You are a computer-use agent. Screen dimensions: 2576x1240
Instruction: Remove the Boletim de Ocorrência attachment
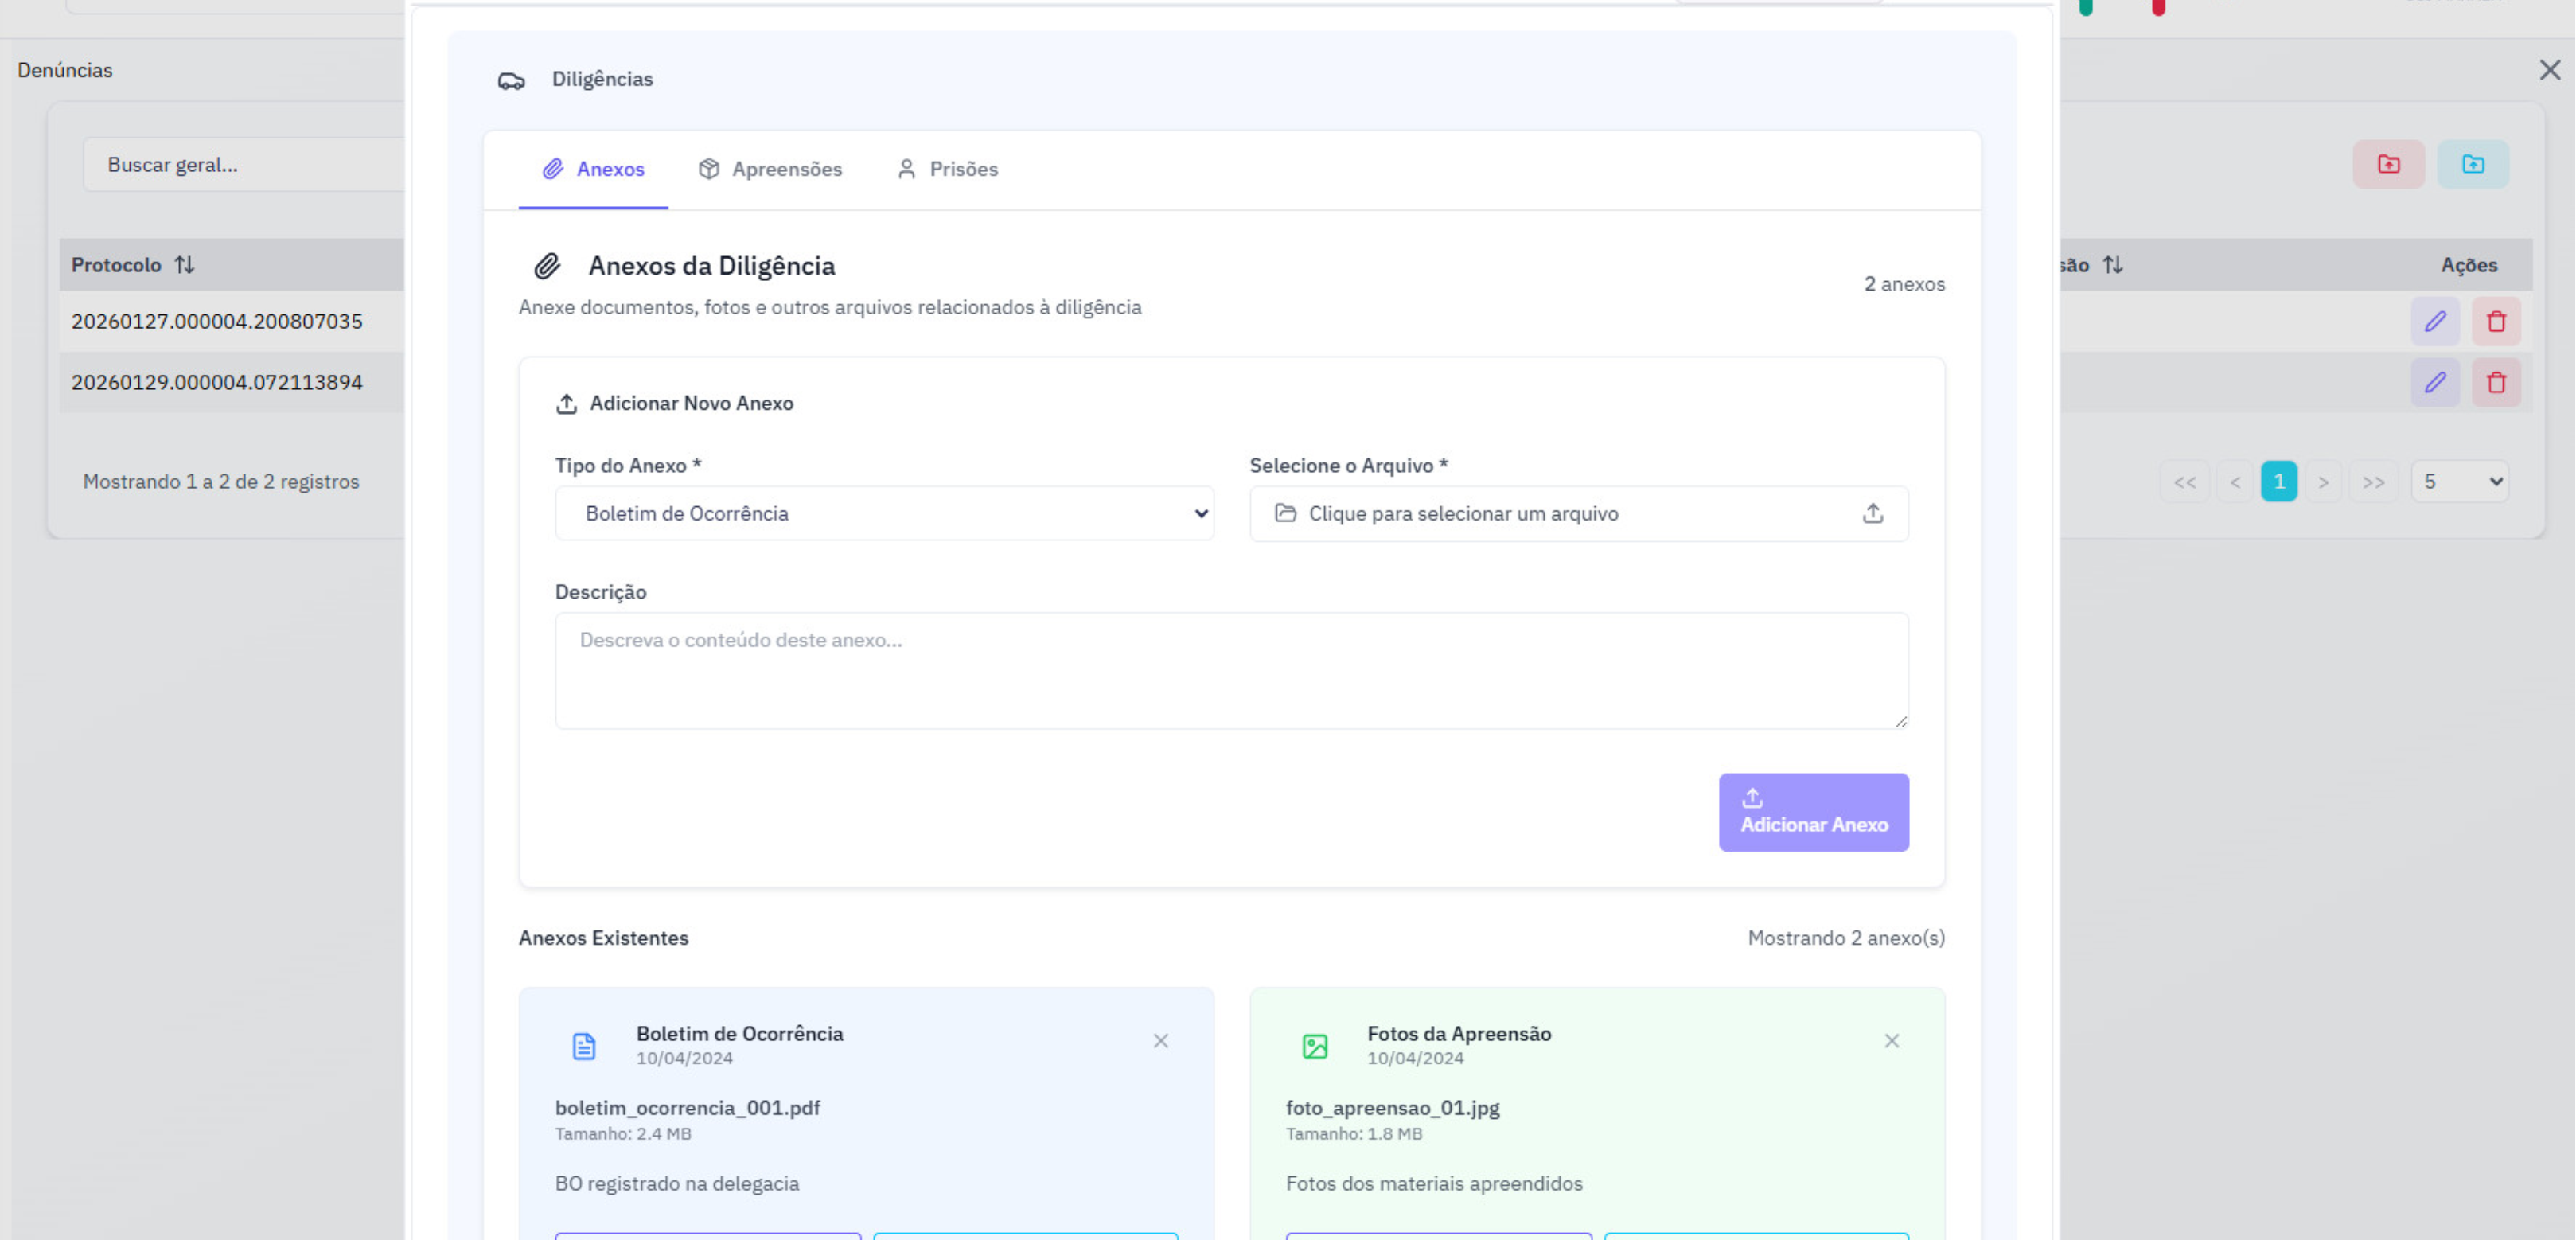(1160, 1041)
